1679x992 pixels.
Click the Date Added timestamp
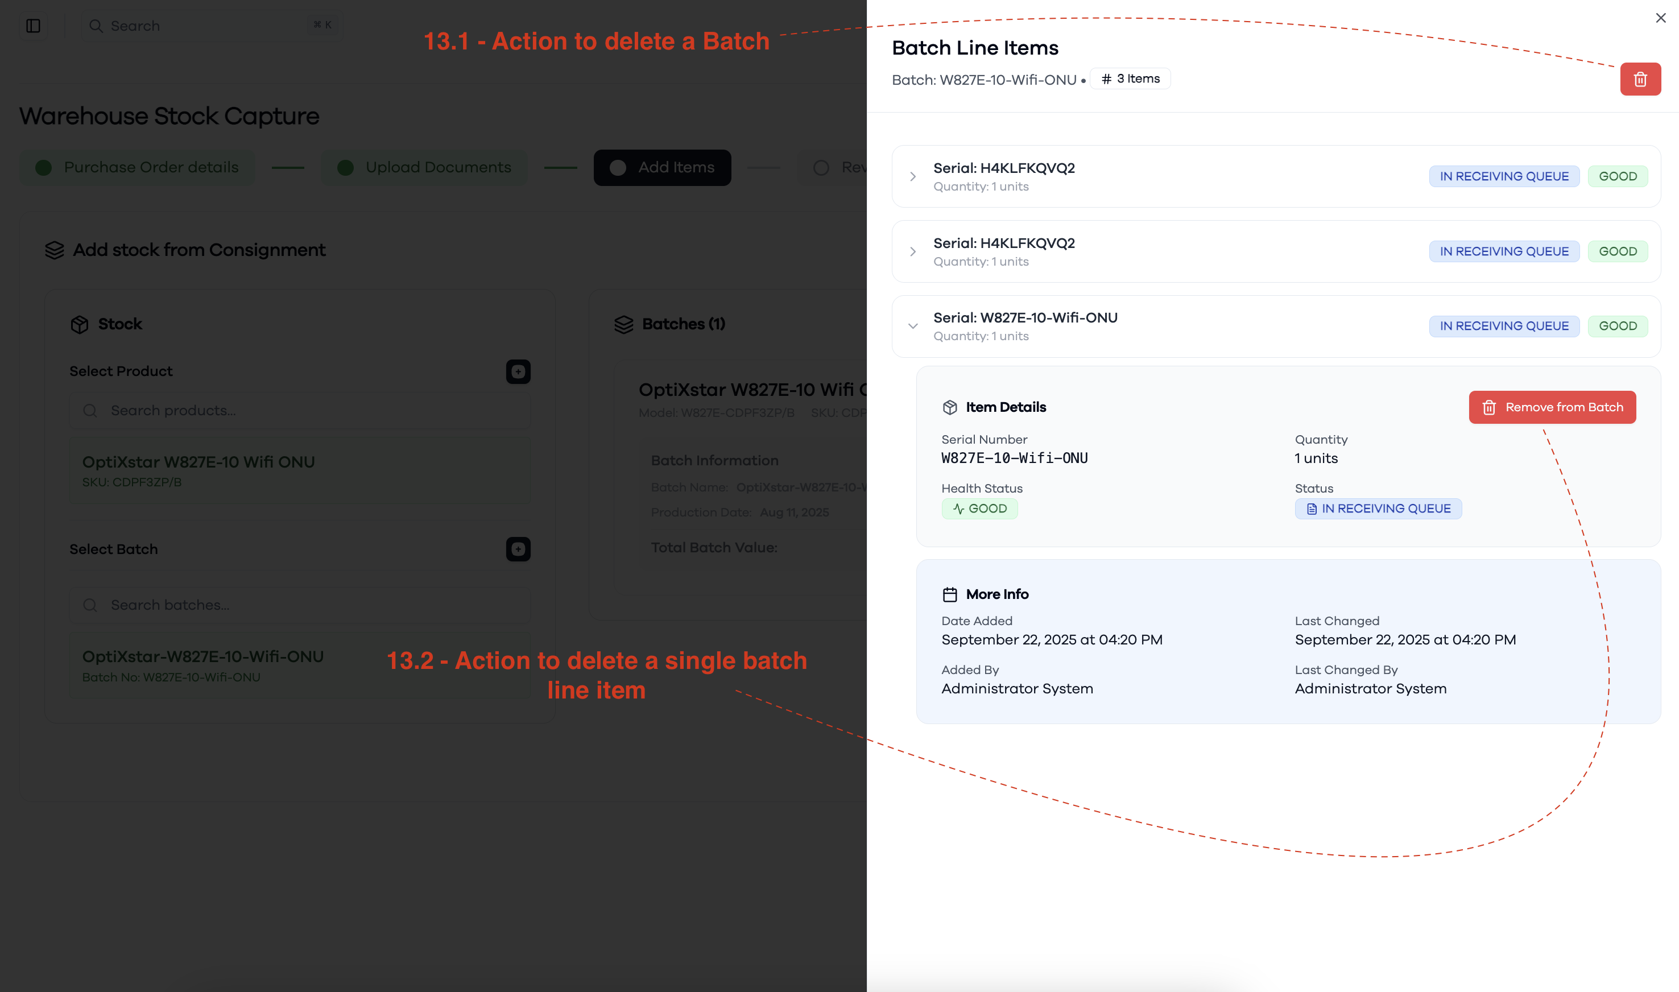[1052, 640]
